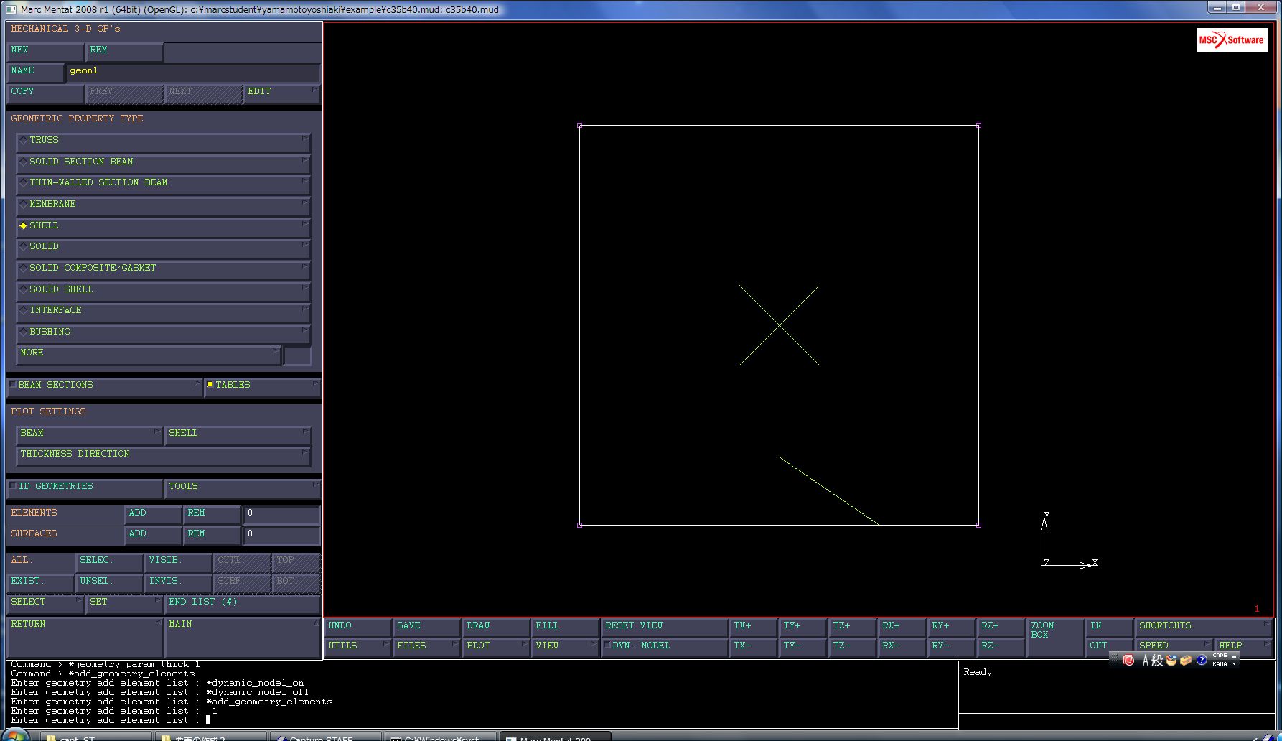Screen dimensions: 1282x741
Task: Click the blue question mark help icon
Action: pyautogui.click(x=1202, y=660)
